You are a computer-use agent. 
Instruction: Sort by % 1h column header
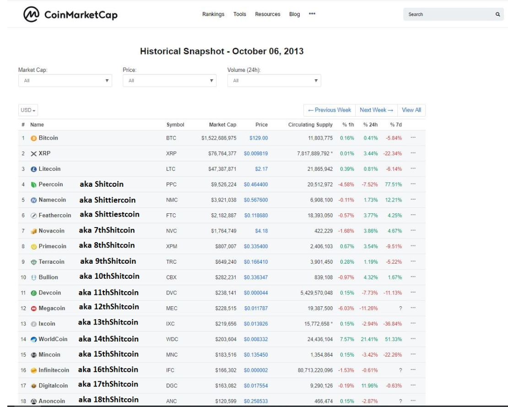tap(348, 125)
